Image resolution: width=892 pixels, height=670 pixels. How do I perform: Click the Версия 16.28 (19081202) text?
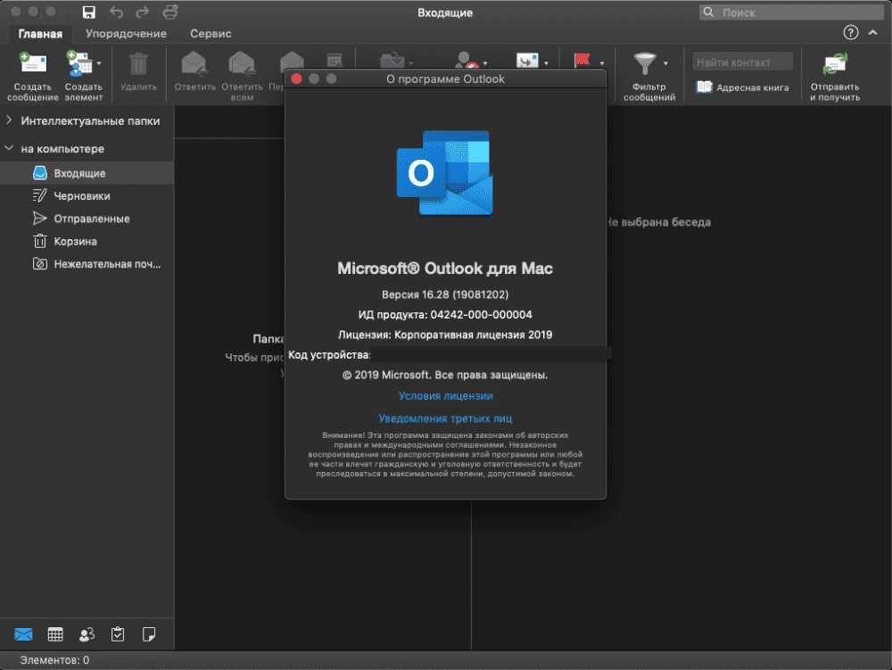click(445, 294)
